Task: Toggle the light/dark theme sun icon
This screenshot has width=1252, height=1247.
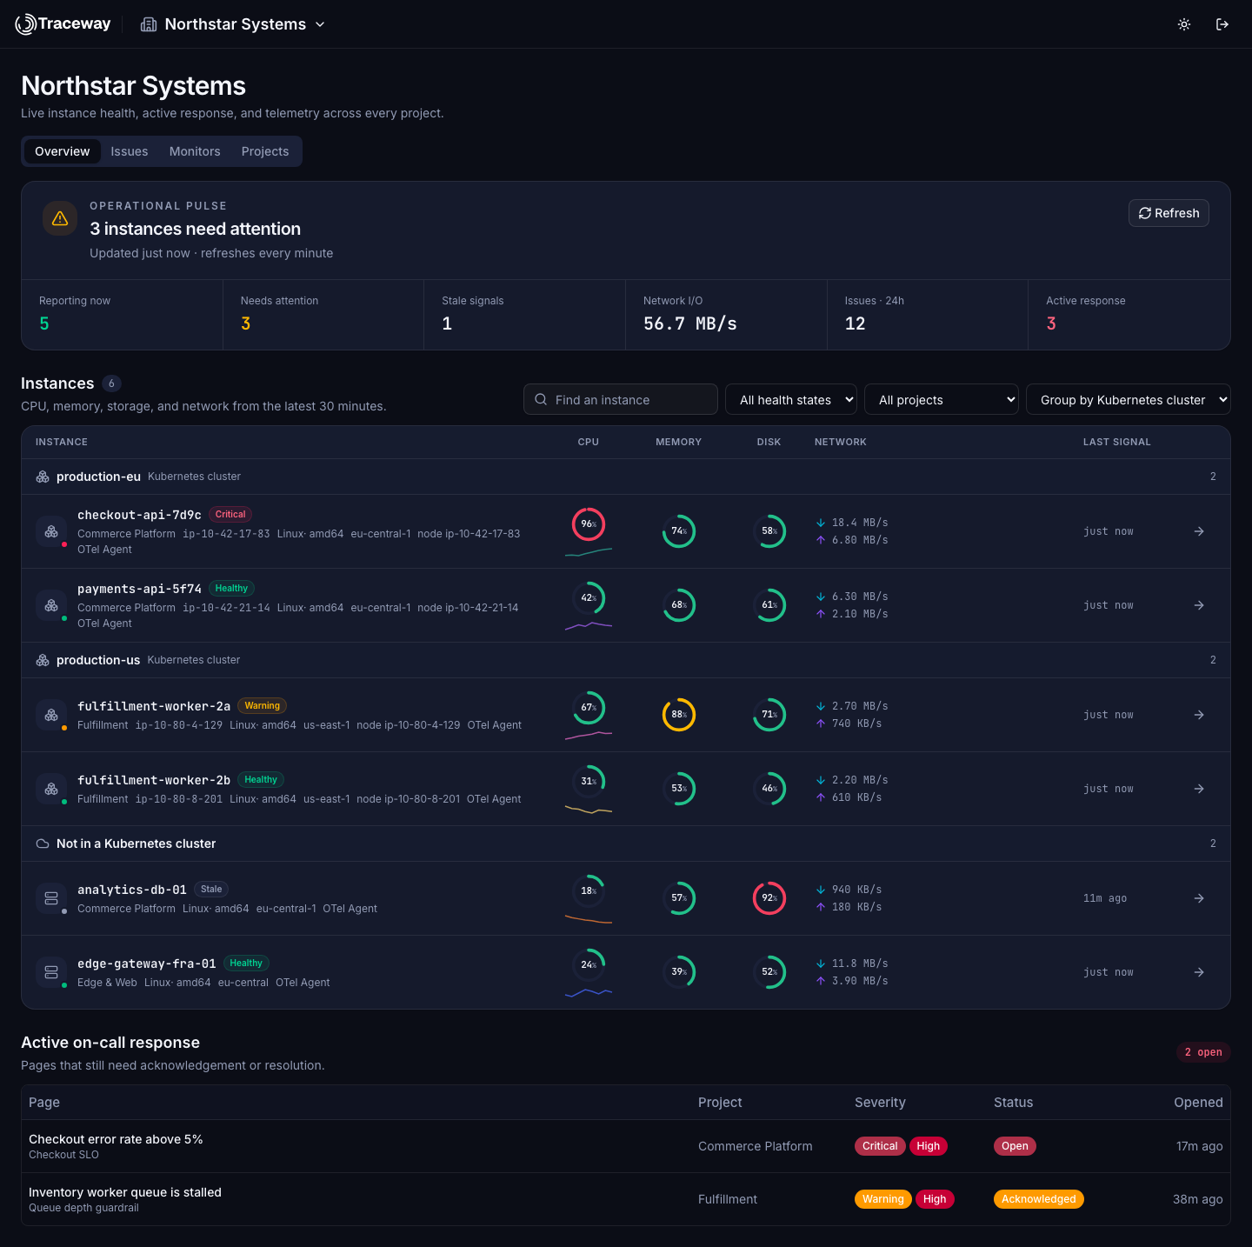Action: coord(1184,24)
